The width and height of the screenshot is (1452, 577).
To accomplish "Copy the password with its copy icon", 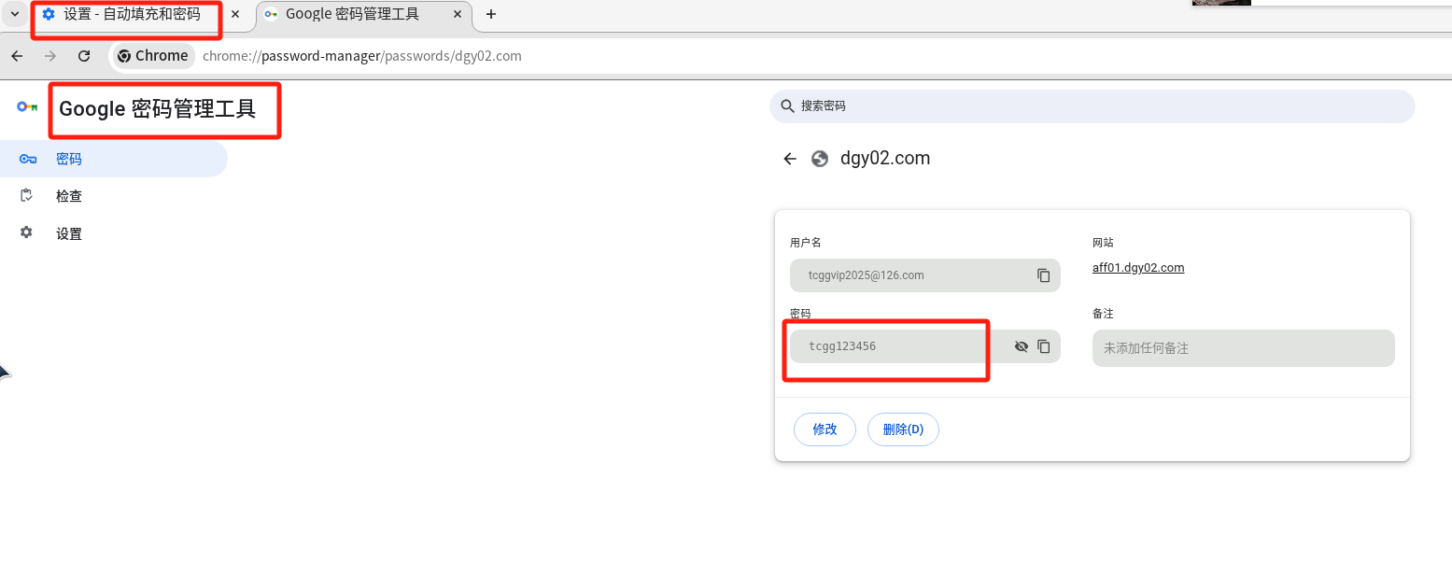I will click(1043, 346).
